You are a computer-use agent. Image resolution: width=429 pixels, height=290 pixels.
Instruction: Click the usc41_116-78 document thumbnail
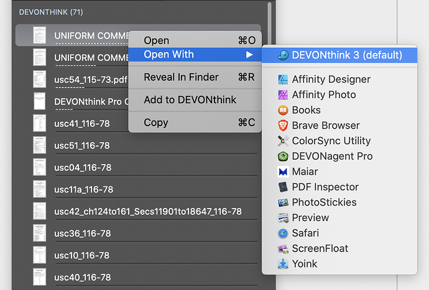pos(39,124)
